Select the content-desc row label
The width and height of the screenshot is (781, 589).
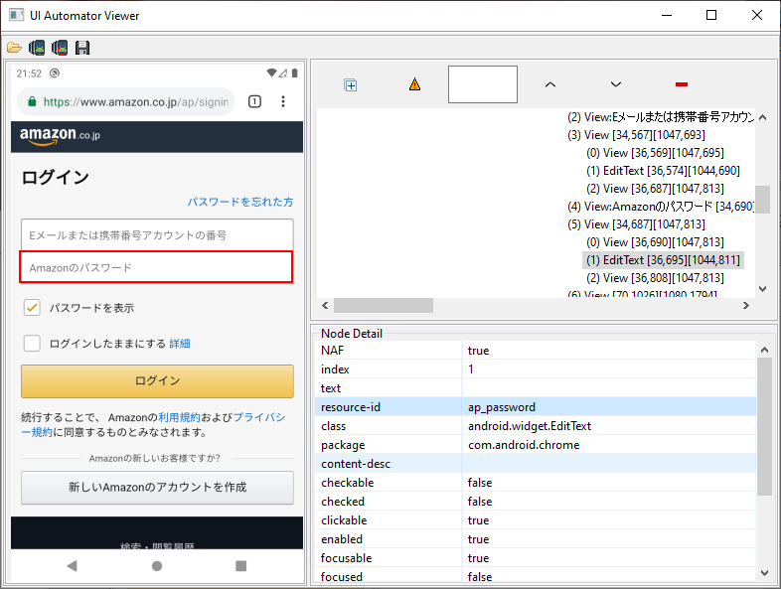point(356,464)
